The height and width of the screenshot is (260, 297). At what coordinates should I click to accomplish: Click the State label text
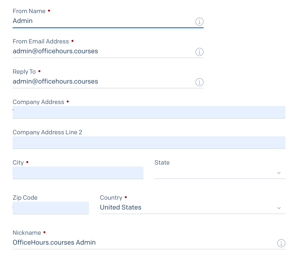(x=162, y=163)
